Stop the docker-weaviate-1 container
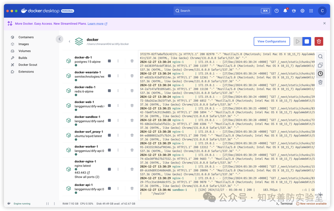 109,76
